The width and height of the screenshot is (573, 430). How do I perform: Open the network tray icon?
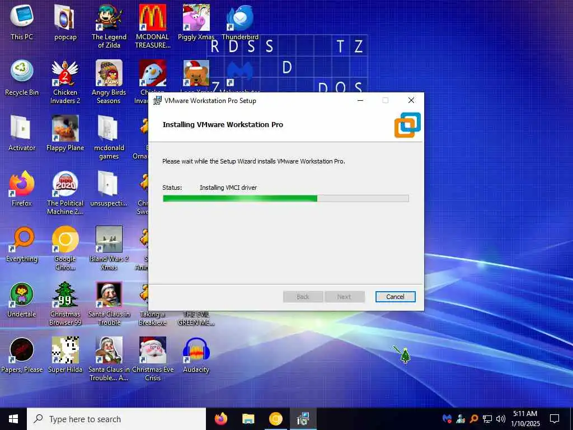pyautogui.click(x=487, y=419)
